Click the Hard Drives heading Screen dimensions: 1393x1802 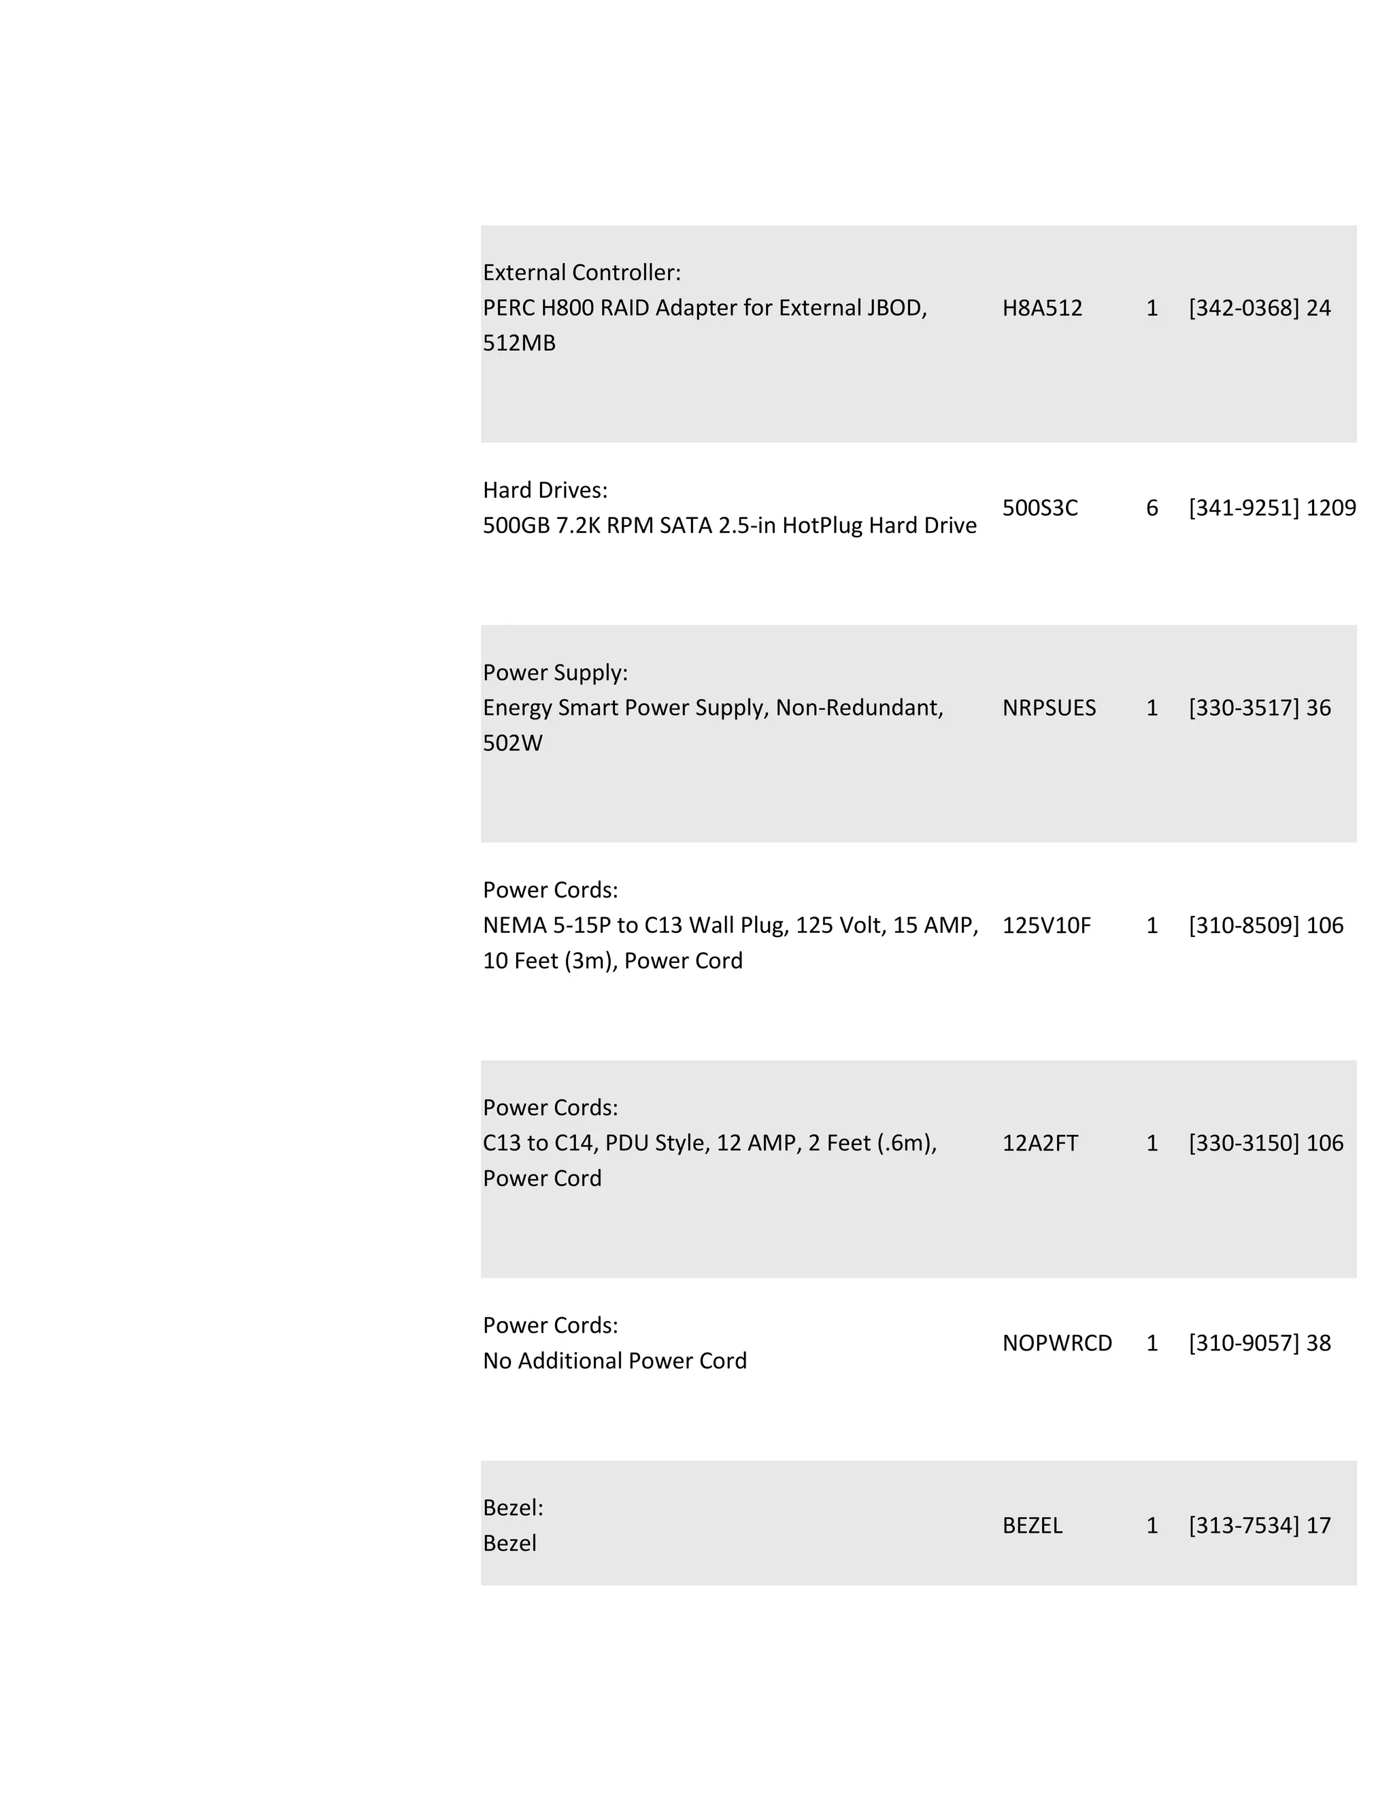pos(545,490)
